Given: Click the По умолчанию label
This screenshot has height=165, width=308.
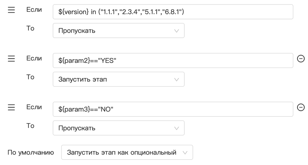Looking at the screenshot, I should 31,153.
